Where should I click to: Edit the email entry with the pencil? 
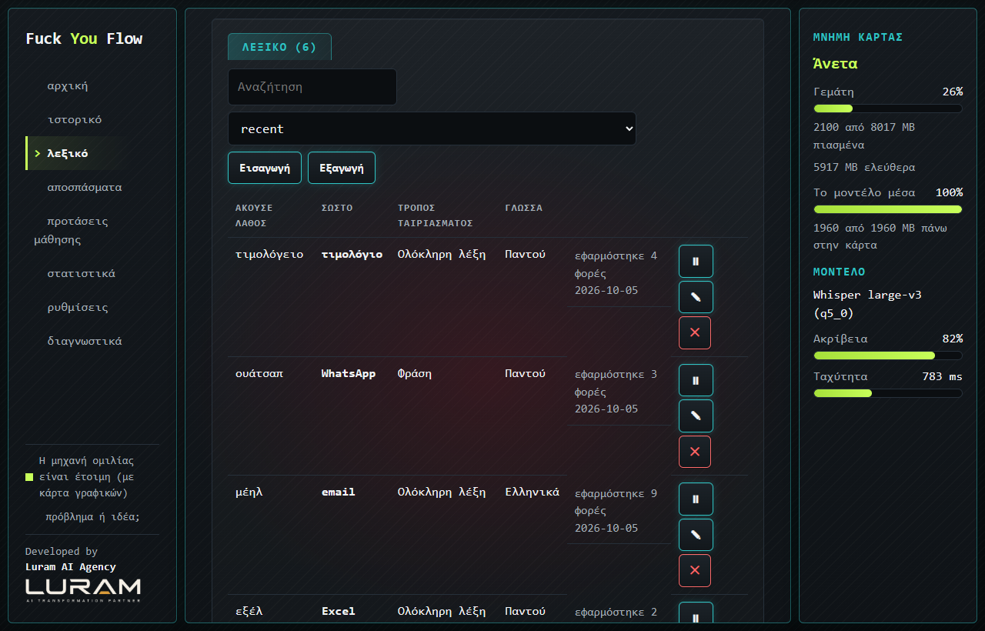tap(696, 535)
